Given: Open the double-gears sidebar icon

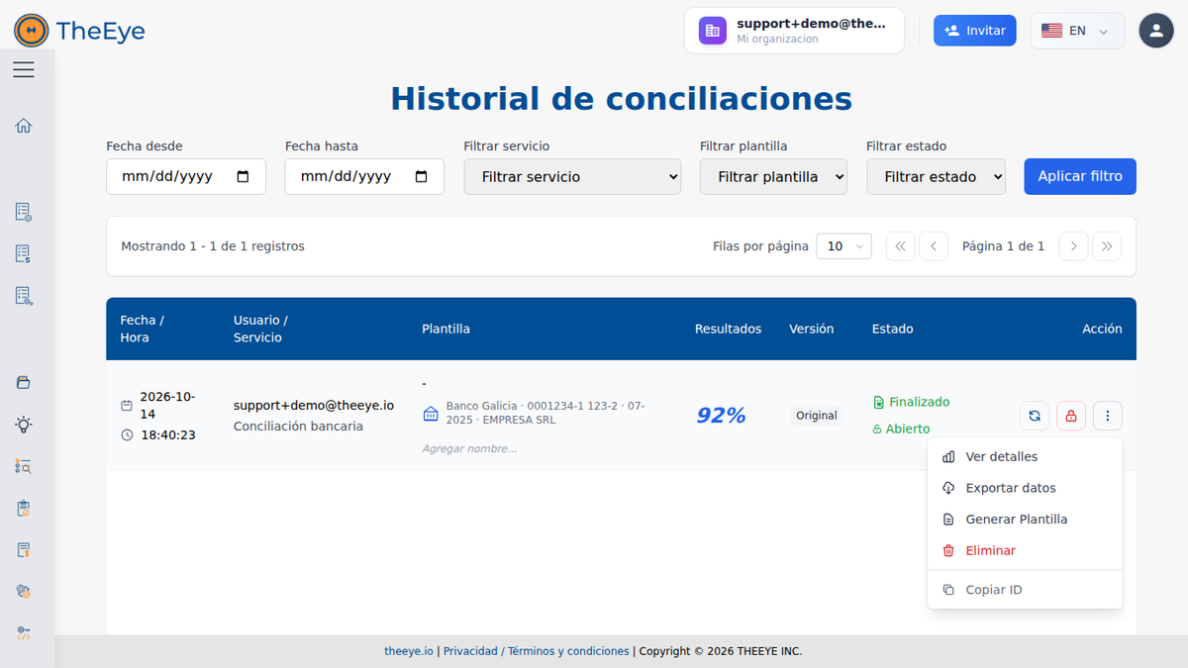Looking at the screenshot, I should pyautogui.click(x=24, y=591).
